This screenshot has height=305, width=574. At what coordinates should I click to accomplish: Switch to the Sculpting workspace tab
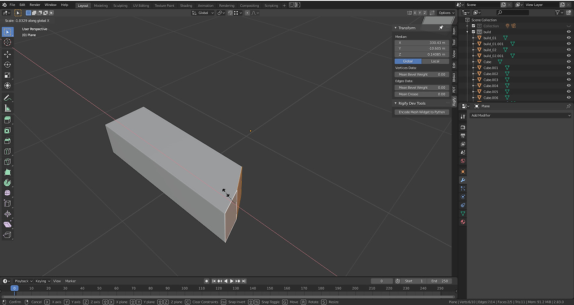(x=120, y=5)
